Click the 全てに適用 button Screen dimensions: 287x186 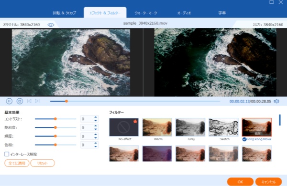[17, 163]
